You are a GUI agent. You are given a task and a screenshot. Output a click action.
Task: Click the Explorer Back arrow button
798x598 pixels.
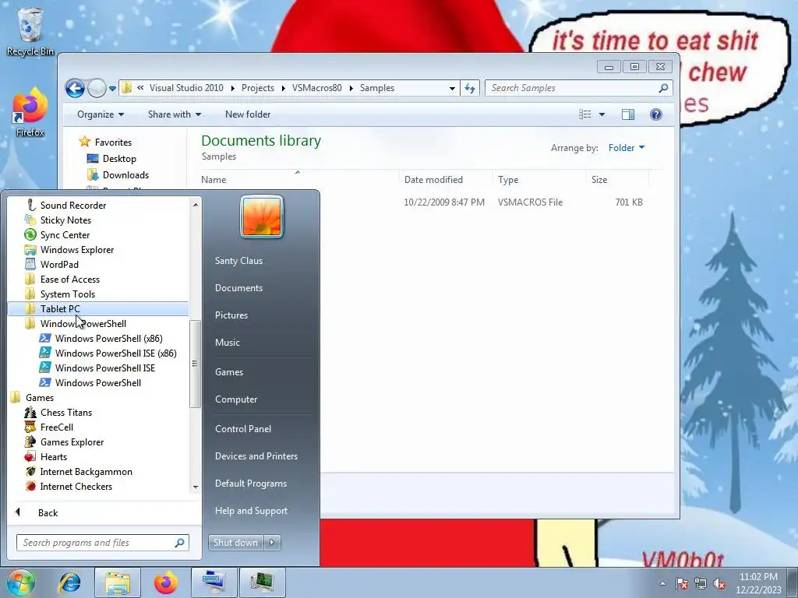pyautogui.click(x=75, y=89)
